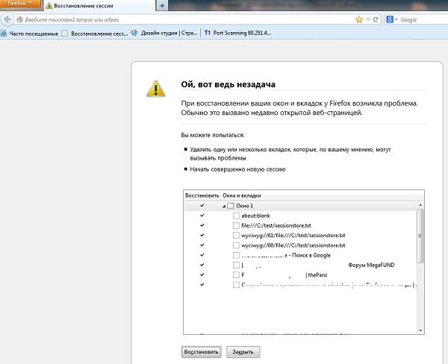Uncheck restore for Форум MegaFUND entry
Viewport: 448px width, 364px height.
[202, 265]
